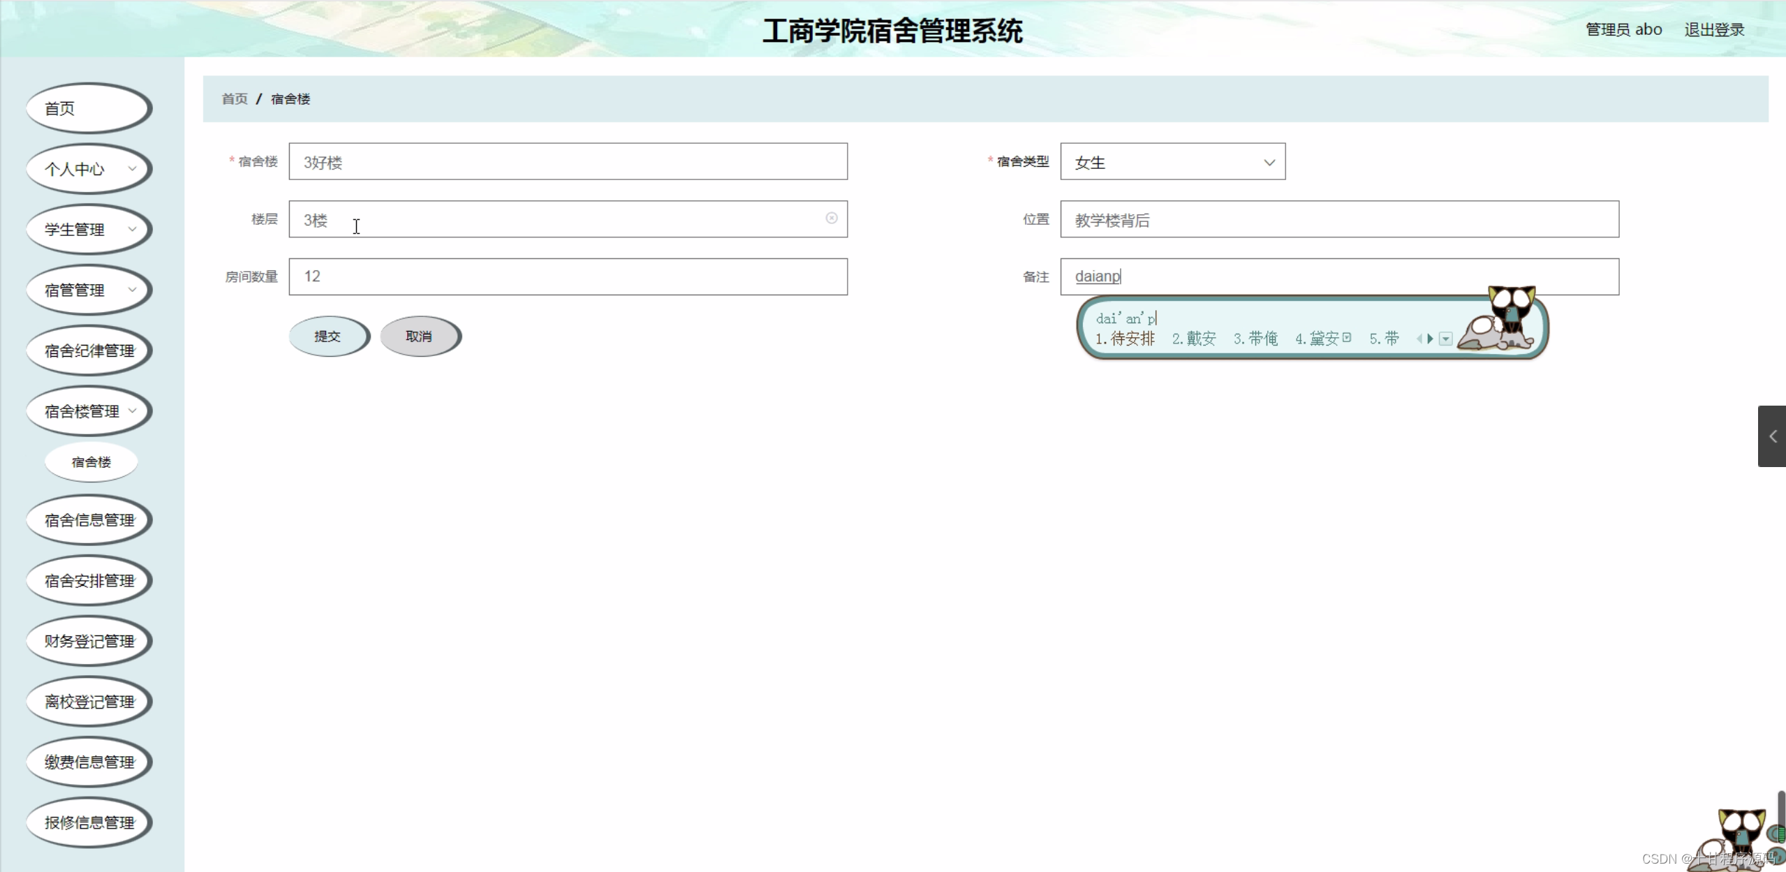Open the 首页 sidebar menu item

(89, 109)
